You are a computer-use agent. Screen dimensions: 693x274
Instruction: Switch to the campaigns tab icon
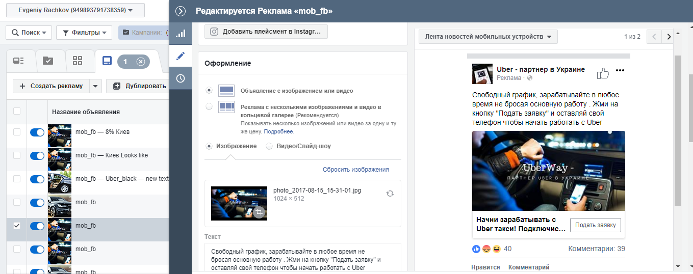click(x=48, y=61)
